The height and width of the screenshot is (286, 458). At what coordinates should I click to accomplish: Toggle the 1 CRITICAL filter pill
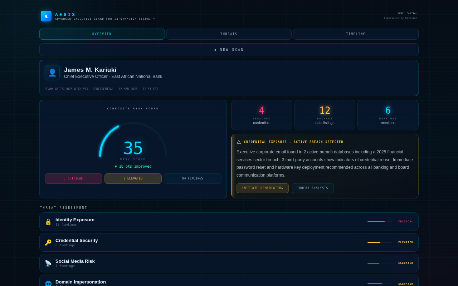click(73, 178)
